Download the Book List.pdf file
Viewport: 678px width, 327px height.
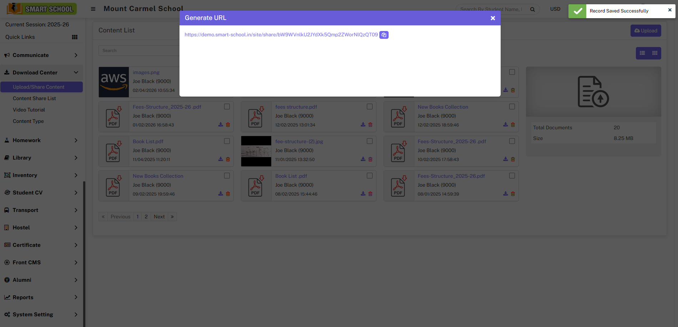221,159
